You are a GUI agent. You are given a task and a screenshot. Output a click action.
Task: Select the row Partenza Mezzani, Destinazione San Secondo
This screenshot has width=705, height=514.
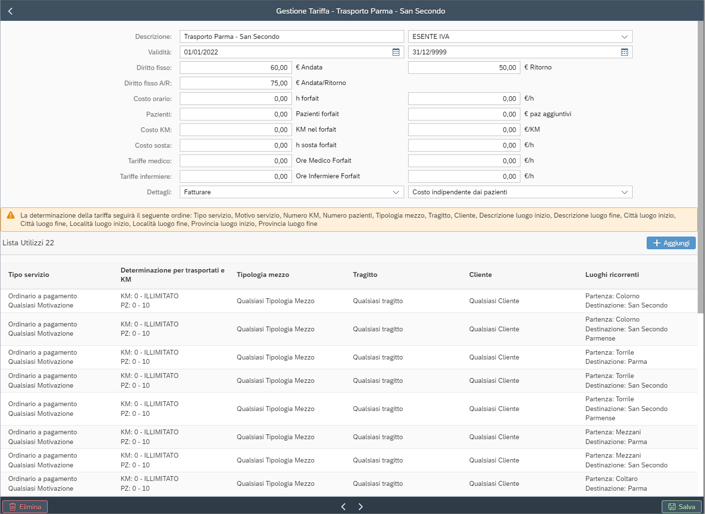[349, 460]
